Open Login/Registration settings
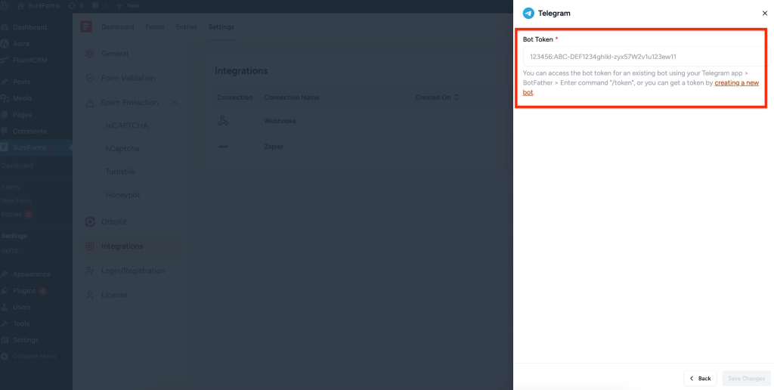 (132, 271)
